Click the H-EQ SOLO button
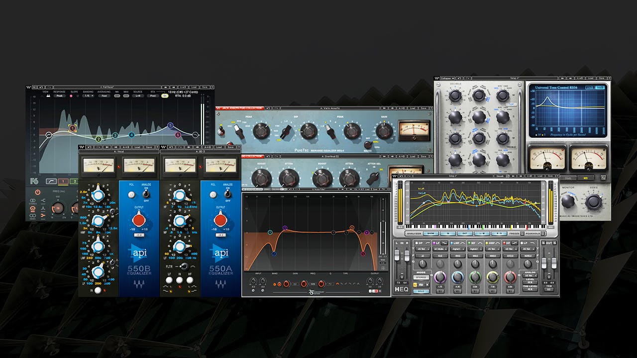Viewport: 637px width, 358px height. pos(422,291)
